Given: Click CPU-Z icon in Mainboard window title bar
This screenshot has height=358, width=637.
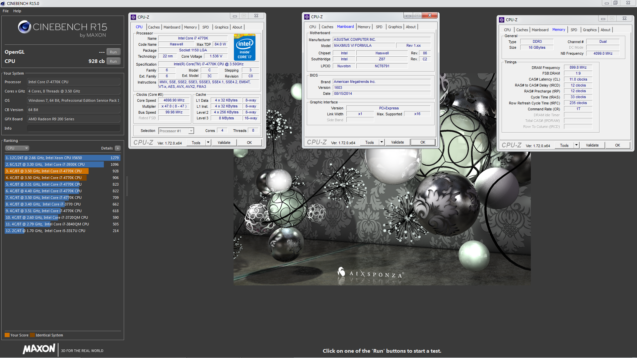Looking at the screenshot, I should click(307, 17).
